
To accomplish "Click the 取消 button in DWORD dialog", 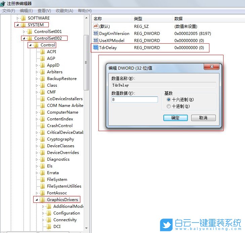I will (203, 118).
